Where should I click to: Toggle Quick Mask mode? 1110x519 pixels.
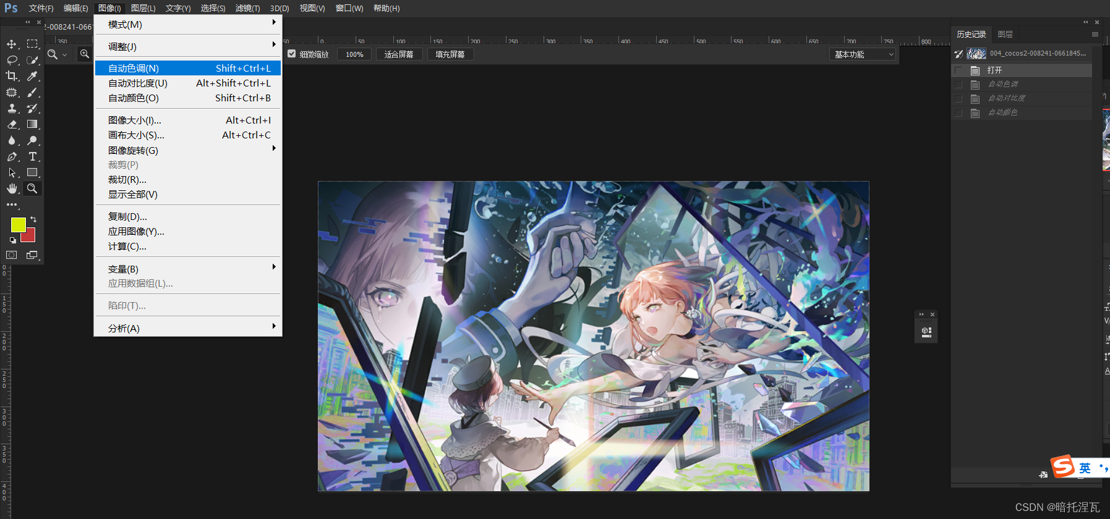(x=12, y=255)
